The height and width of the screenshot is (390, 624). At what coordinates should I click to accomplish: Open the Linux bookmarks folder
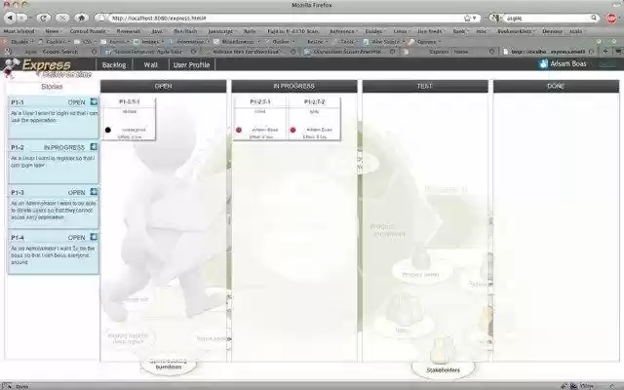tap(401, 31)
